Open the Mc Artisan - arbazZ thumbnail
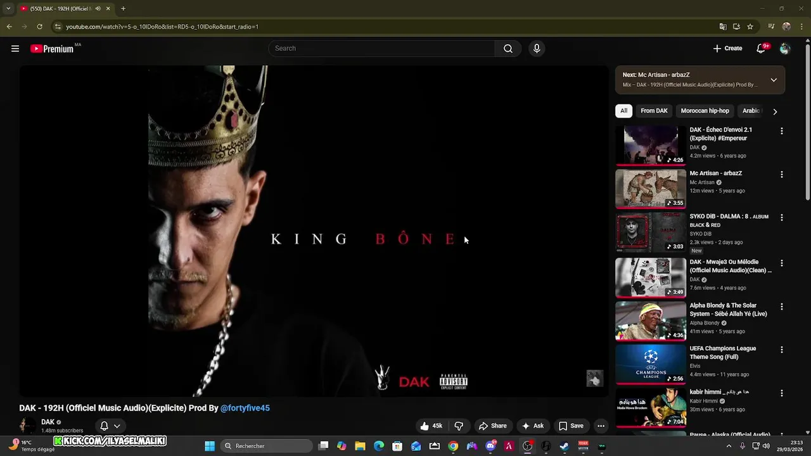 651,189
